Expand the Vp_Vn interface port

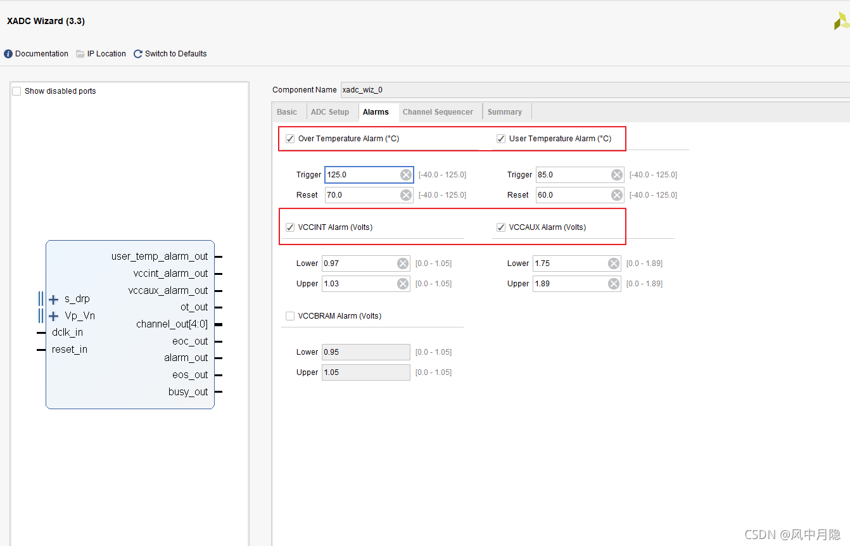pyautogui.click(x=53, y=315)
